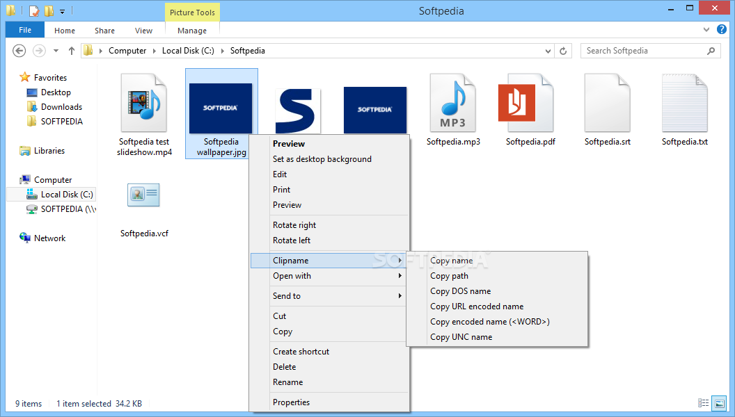Select the Manage tab under Picture Tools
The image size is (735, 417).
click(192, 31)
